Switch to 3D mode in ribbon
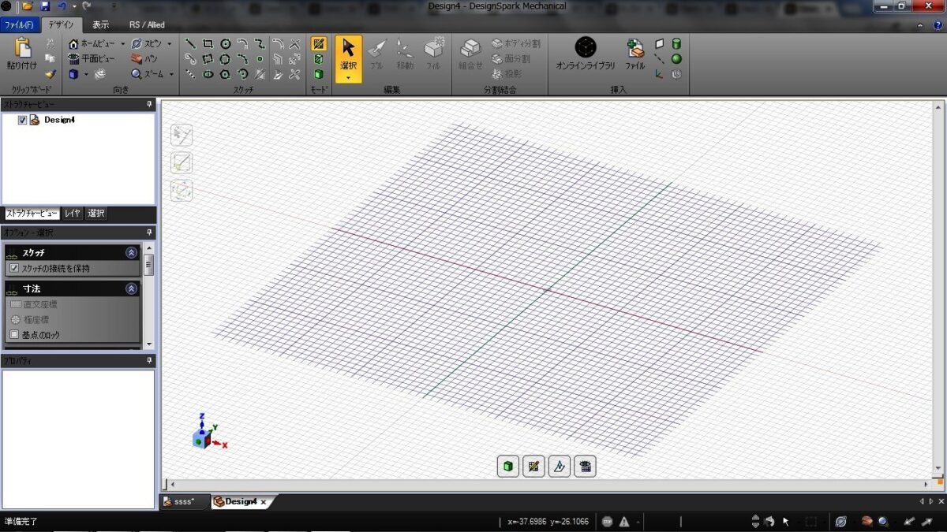Image resolution: width=947 pixels, height=532 pixels. 319,74
